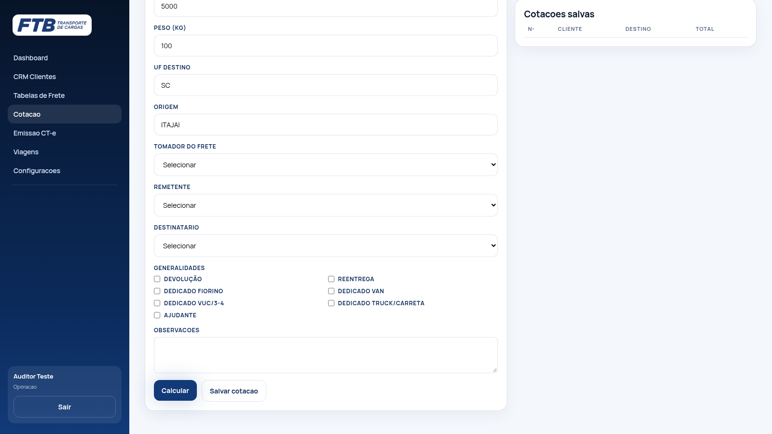This screenshot has width=772, height=434.
Task: Click the Sair logout button
Action: (65, 407)
